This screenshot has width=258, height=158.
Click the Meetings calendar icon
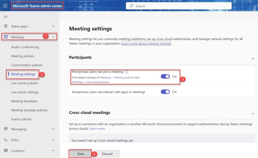coord(6,37)
